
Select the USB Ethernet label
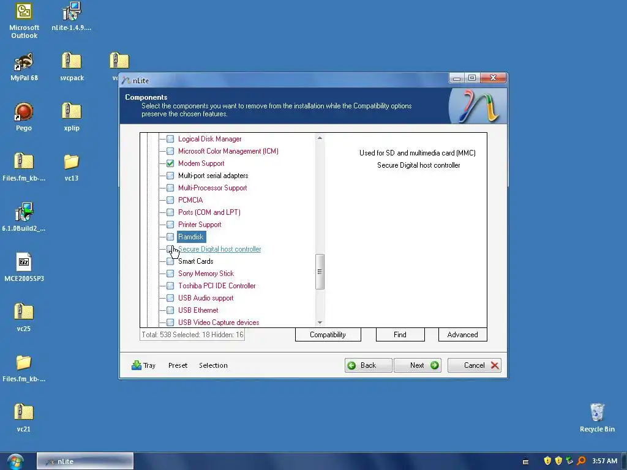198,310
